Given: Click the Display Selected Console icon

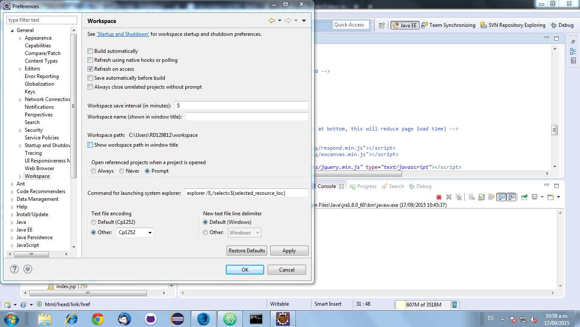Looking at the screenshot, I should (534, 197).
